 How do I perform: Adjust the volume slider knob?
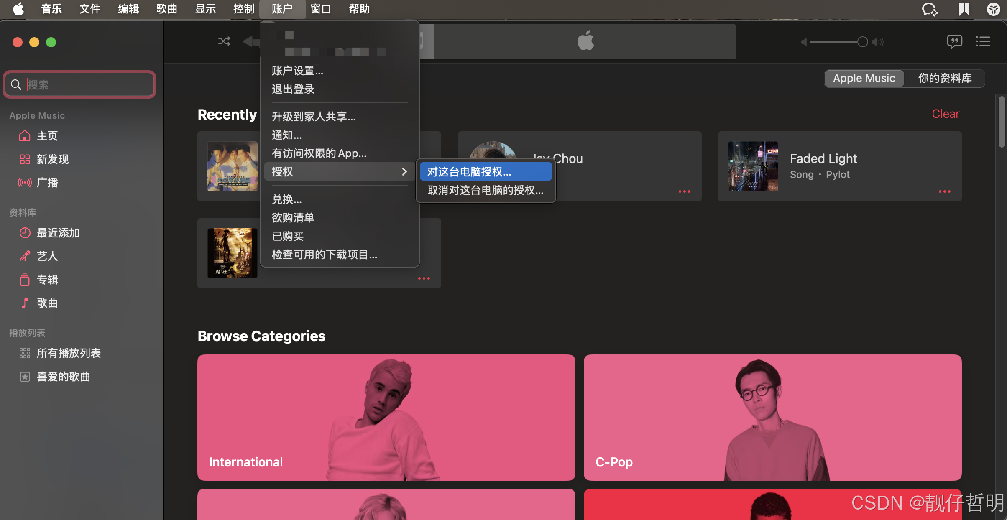(x=862, y=42)
